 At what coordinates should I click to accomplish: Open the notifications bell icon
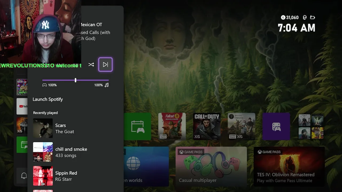(24, 175)
